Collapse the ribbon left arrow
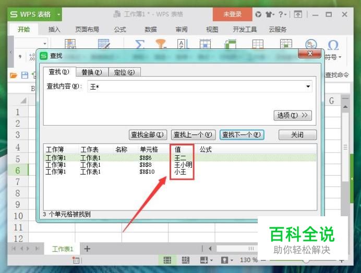The height and width of the screenshot is (273, 361). coord(11,52)
